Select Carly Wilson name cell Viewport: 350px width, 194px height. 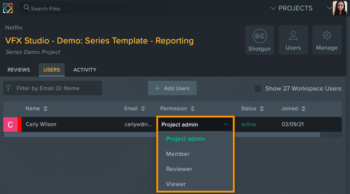(x=41, y=124)
